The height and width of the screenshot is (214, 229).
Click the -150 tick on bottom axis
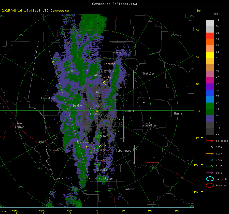[x=15, y=210]
